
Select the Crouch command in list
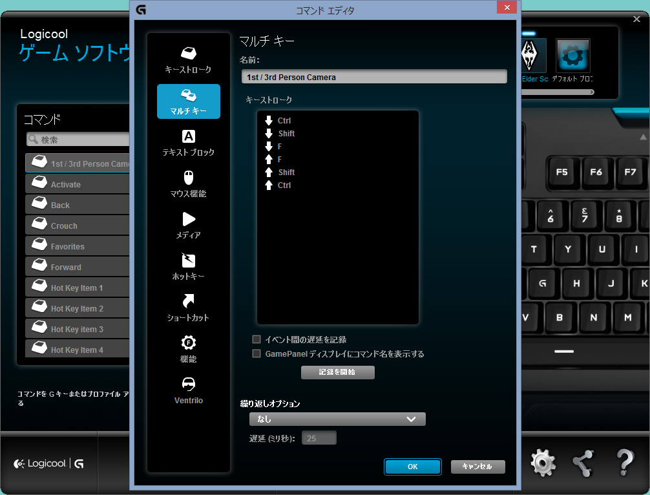(x=78, y=226)
